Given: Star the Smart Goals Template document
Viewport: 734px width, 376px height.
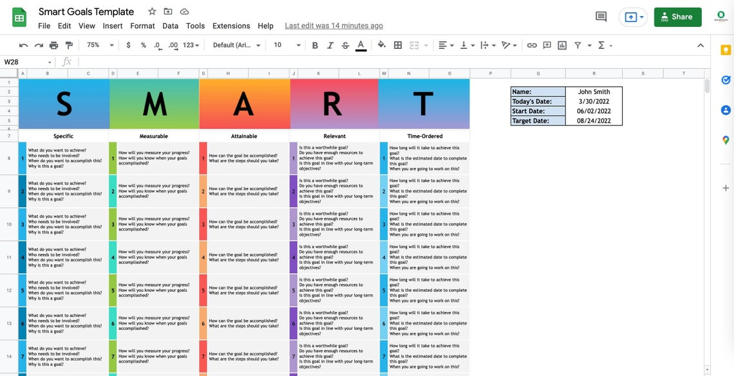Looking at the screenshot, I should coord(151,11).
